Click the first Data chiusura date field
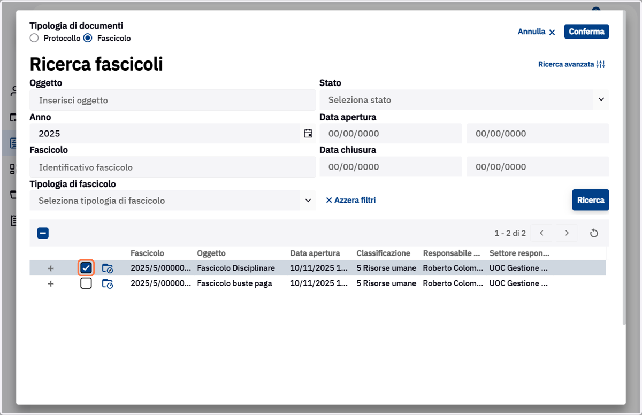 point(391,167)
